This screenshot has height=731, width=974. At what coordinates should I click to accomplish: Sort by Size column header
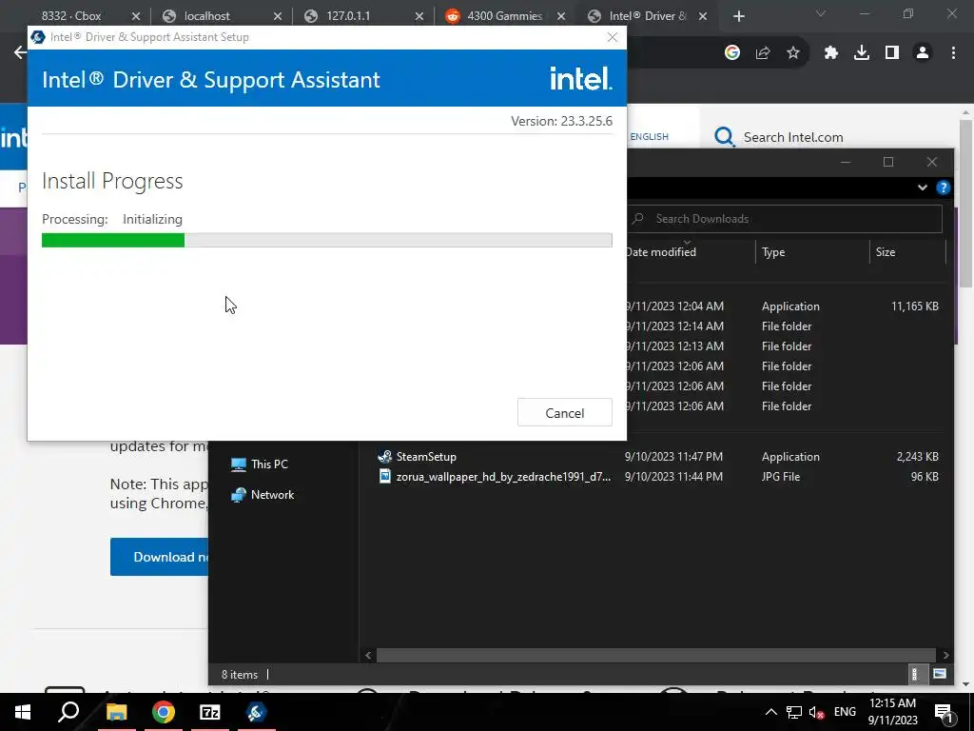(x=886, y=251)
